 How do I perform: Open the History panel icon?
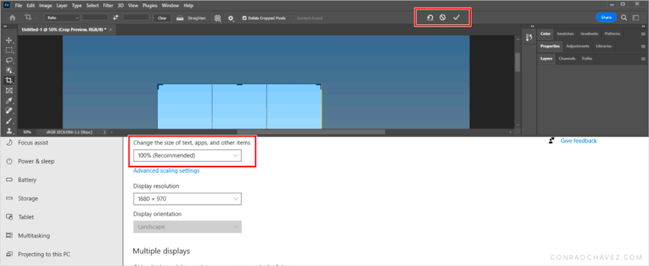pyautogui.click(x=529, y=37)
